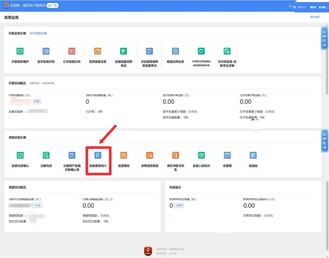Click the 取得异常凭证金额合计（元） label
329x258 pixels.
[x=259, y=199]
